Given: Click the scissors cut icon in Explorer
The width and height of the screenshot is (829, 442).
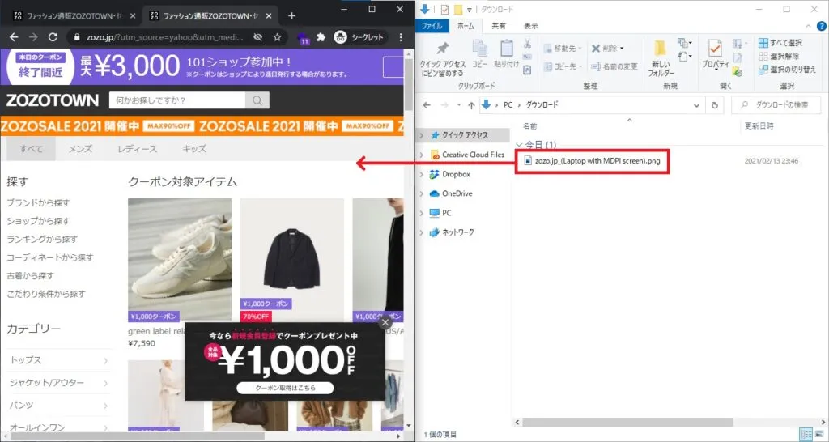Looking at the screenshot, I should (x=527, y=44).
